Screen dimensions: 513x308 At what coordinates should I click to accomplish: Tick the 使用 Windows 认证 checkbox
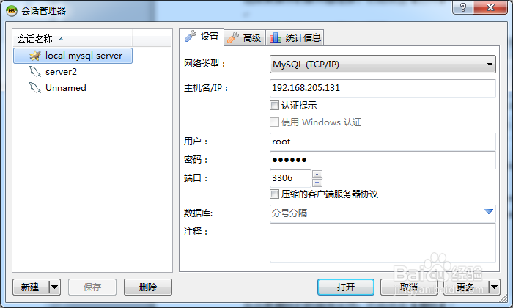tap(274, 122)
